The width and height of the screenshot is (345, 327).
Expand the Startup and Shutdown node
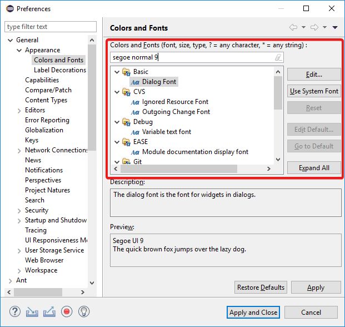pyautogui.click(x=19, y=221)
